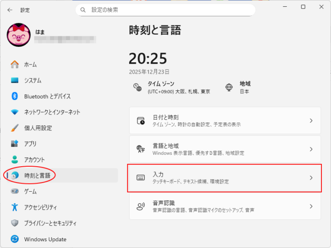Open Windows Update in the sidebar
331x248 pixels.
click(62, 239)
